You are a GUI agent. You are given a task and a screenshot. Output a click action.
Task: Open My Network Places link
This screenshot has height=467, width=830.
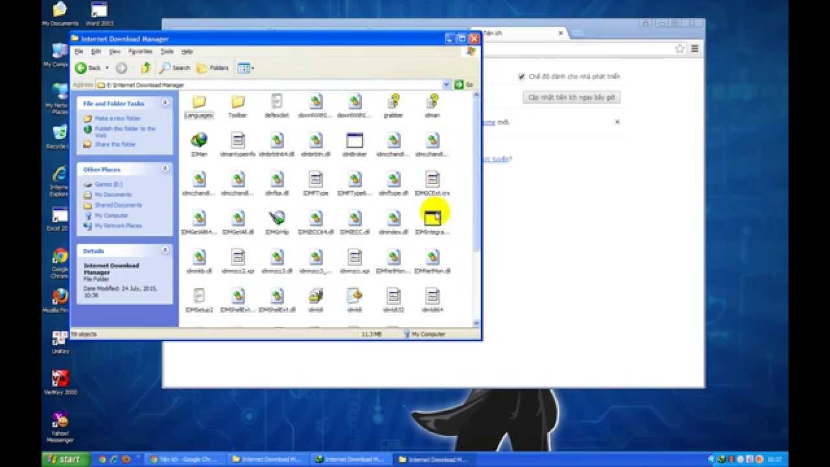(x=118, y=226)
